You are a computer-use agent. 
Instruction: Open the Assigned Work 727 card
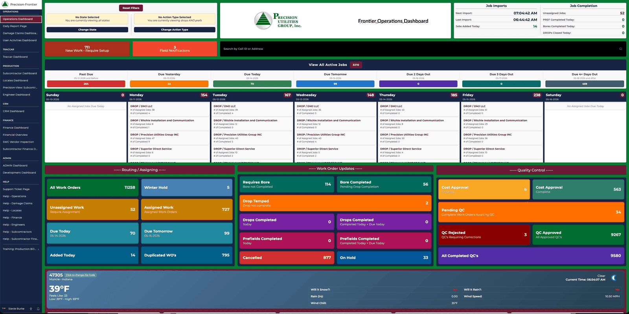coord(187,210)
